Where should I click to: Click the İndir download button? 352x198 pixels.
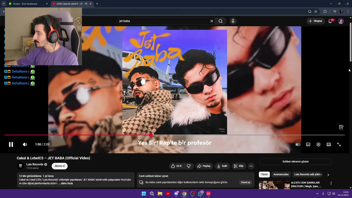coord(222,166)
